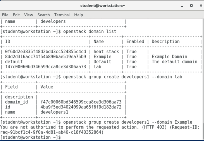Click the Description column header
The image size is (204, 141).
[165, 41]
